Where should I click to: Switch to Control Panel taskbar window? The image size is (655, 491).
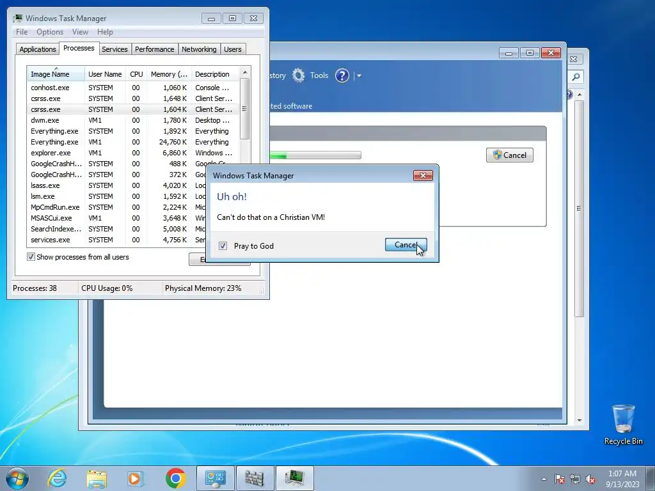point(215,478)
